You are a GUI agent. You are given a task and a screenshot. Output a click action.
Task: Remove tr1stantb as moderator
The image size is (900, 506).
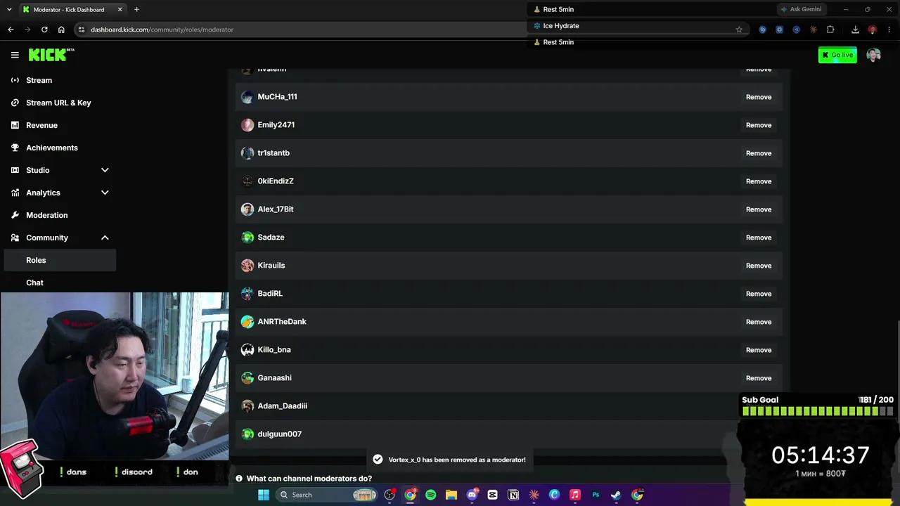pyautogui.click(x=759, y=153)
